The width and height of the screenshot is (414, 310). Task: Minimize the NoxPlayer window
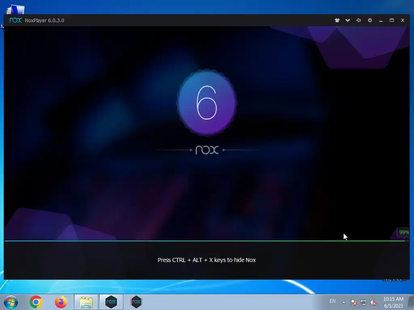381,21
